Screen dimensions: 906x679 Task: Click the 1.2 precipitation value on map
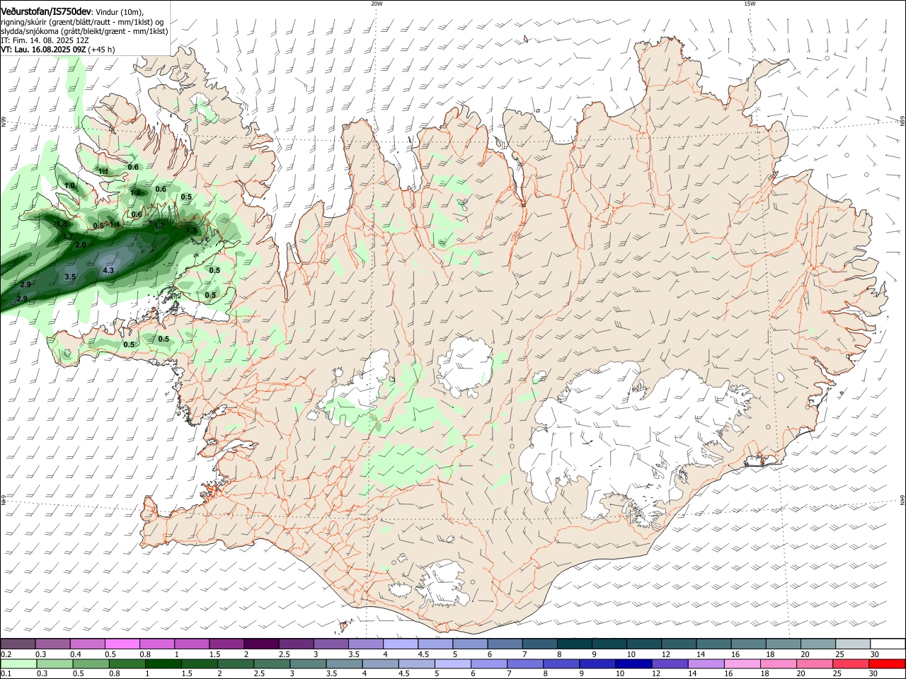[136, 192]
